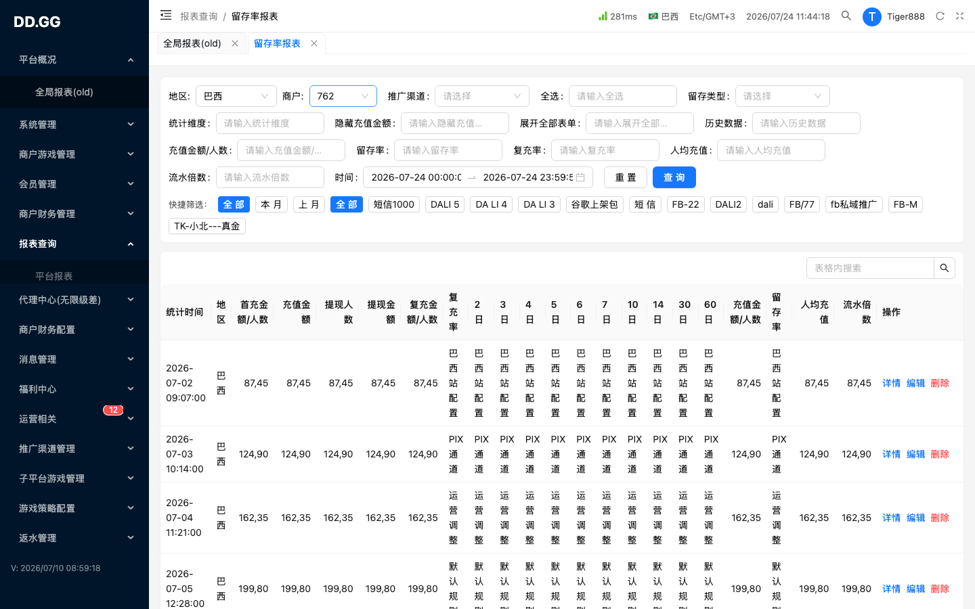975x609 pixels.
Task: Select the 本月 quick filter
Action: point(272,204)
